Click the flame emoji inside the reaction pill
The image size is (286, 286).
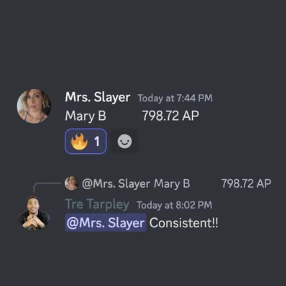point(79,141)
